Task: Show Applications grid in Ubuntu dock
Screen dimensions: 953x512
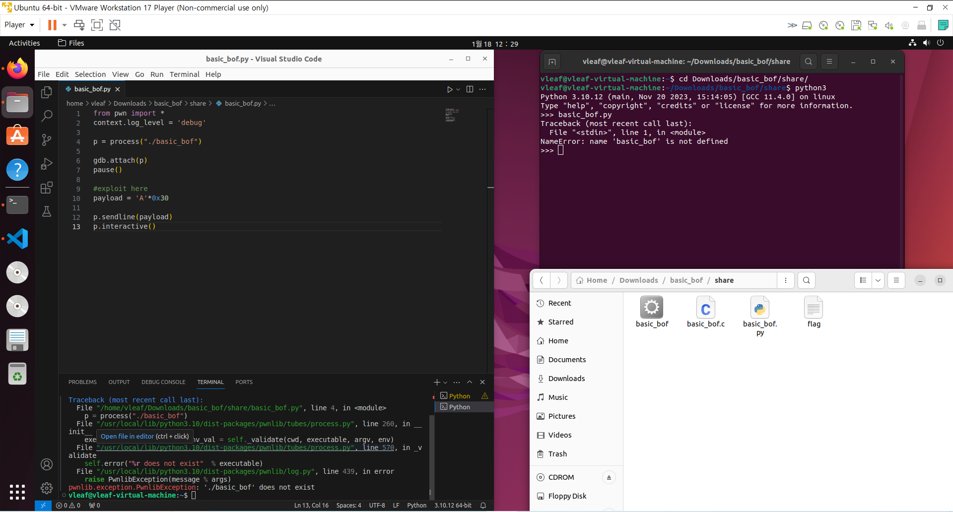Action: point(17,492)
